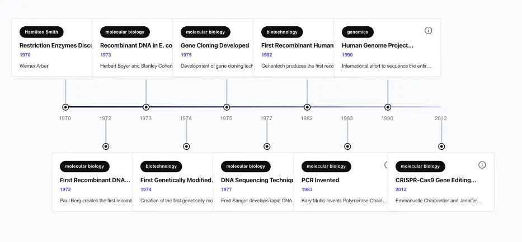Select the 1974 timeline marker dot

click(186, 146)
